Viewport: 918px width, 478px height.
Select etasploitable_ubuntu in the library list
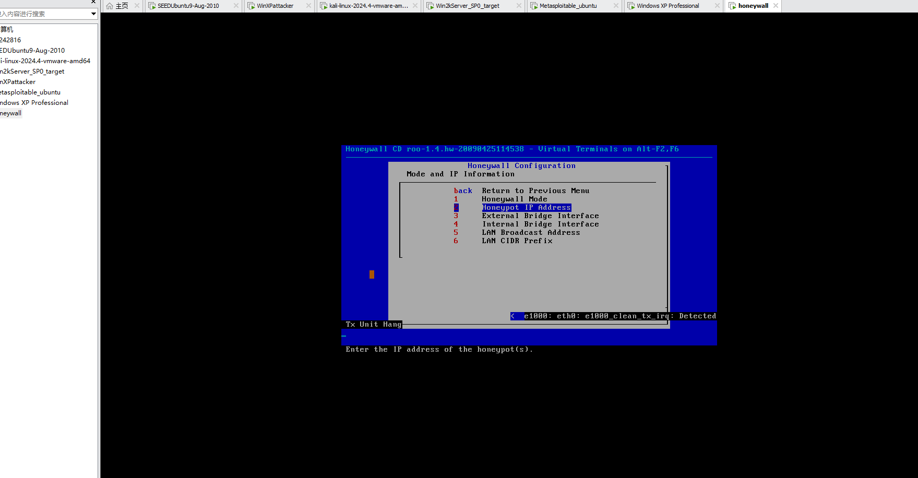(x=30, y=92)
